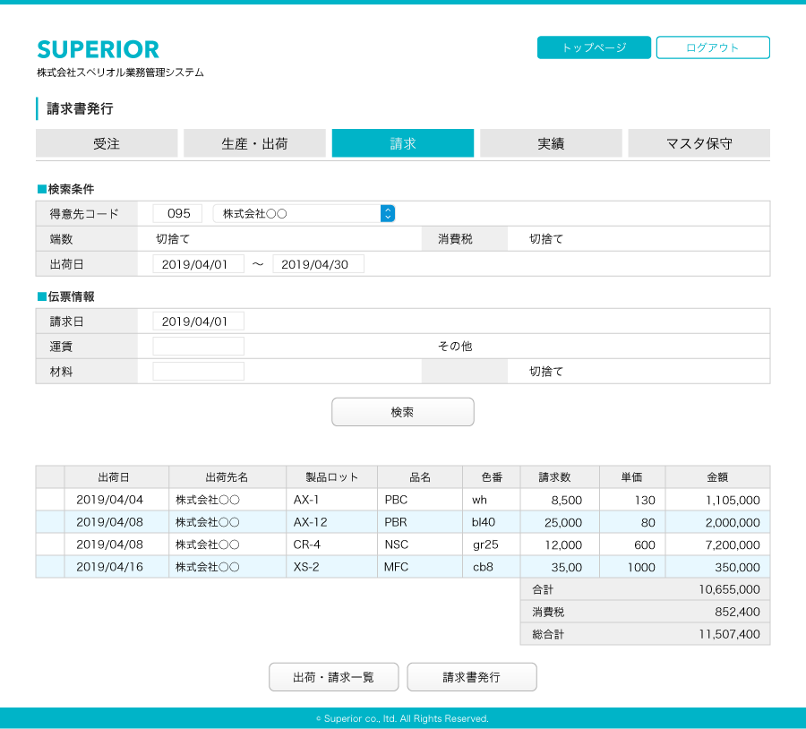The height and width of the screenshot is (729, 806).
Task: Focus the 得意先コード field showing 095
Action: pos(177,213)
